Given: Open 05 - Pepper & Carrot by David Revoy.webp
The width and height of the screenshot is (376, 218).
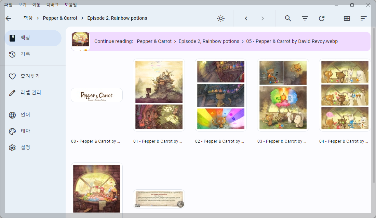Looking at the screenshot, I should click(292, 41).
